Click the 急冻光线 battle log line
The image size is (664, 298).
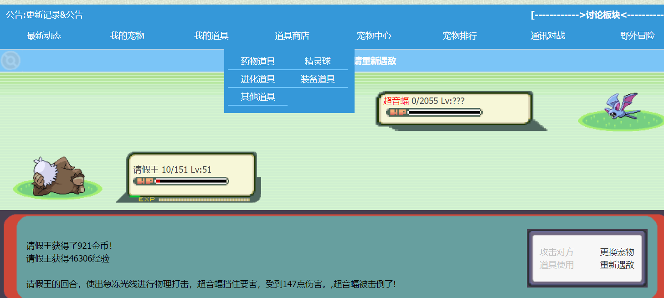211,284
